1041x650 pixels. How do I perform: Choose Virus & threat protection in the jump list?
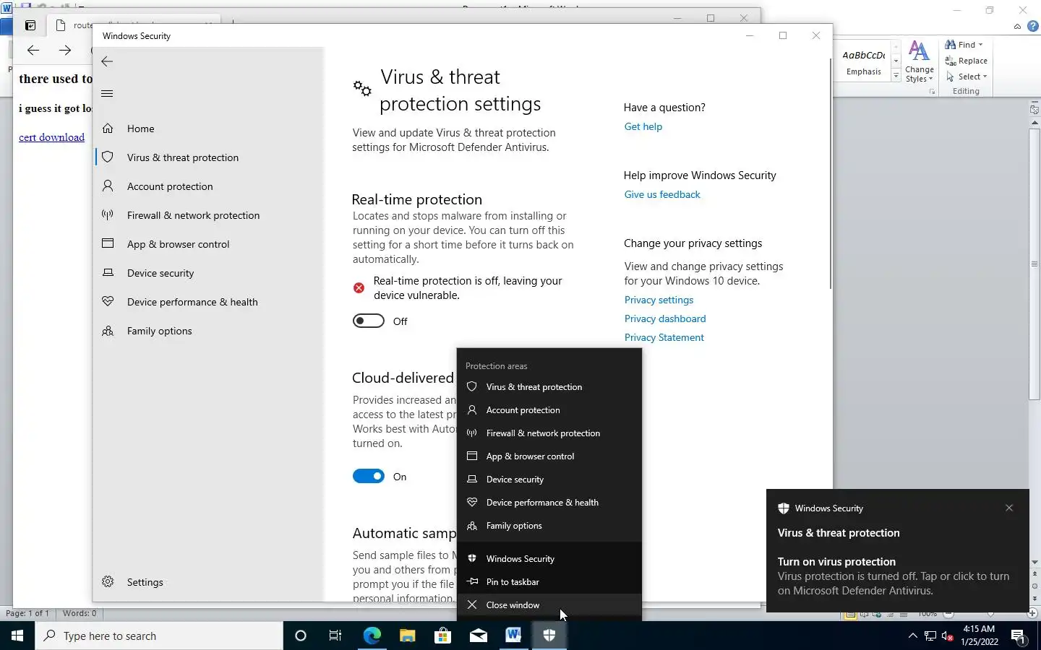549,387
